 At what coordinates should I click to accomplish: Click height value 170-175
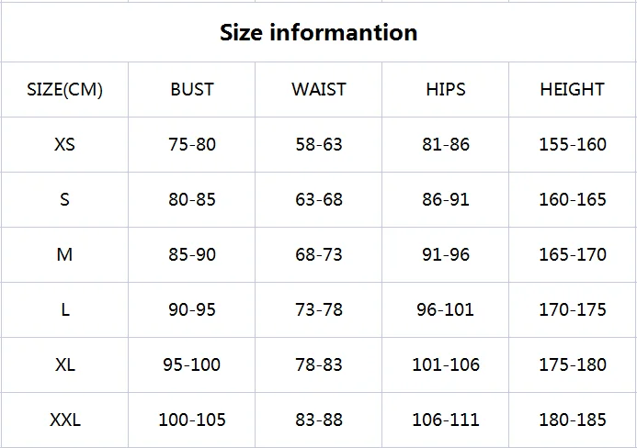click(x=573, y=310)
